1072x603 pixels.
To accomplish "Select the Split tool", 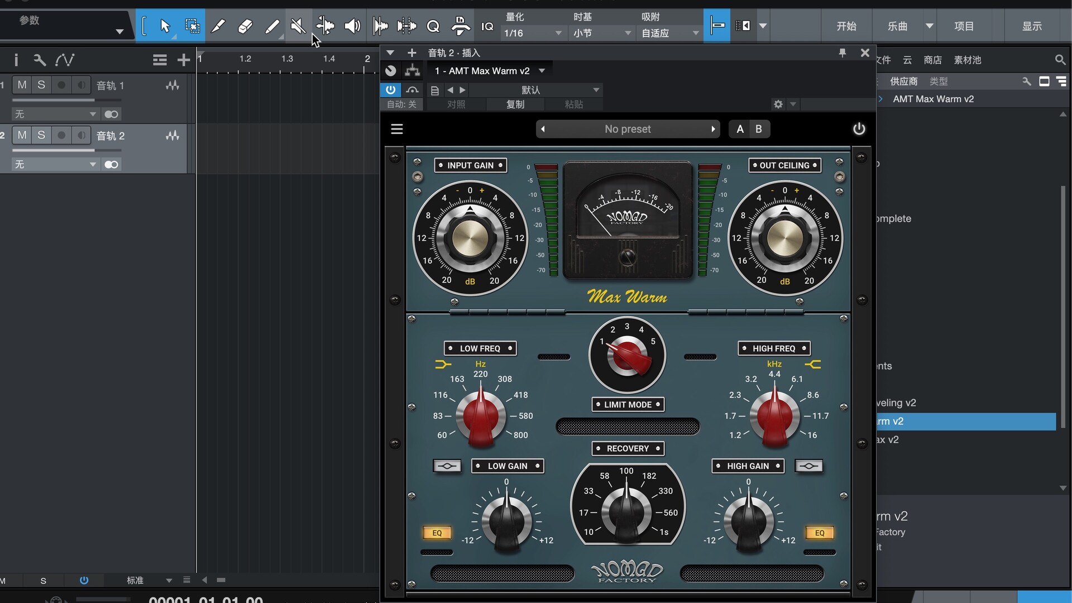I will [218, 26].
